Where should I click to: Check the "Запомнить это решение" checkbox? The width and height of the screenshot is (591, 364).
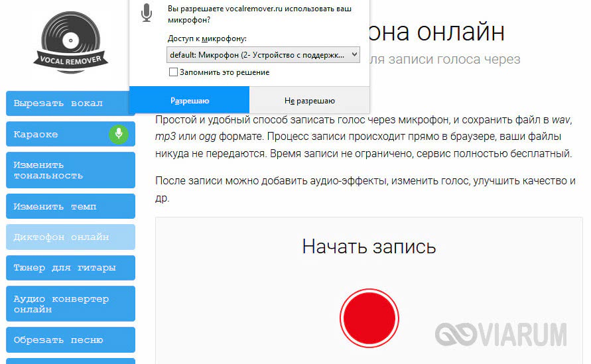(174, 72)
